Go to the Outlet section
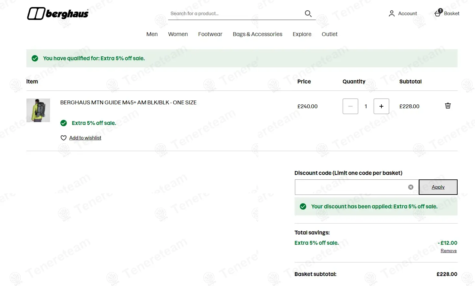The height and width of the screenshot is (286, 475). (329, 34)
